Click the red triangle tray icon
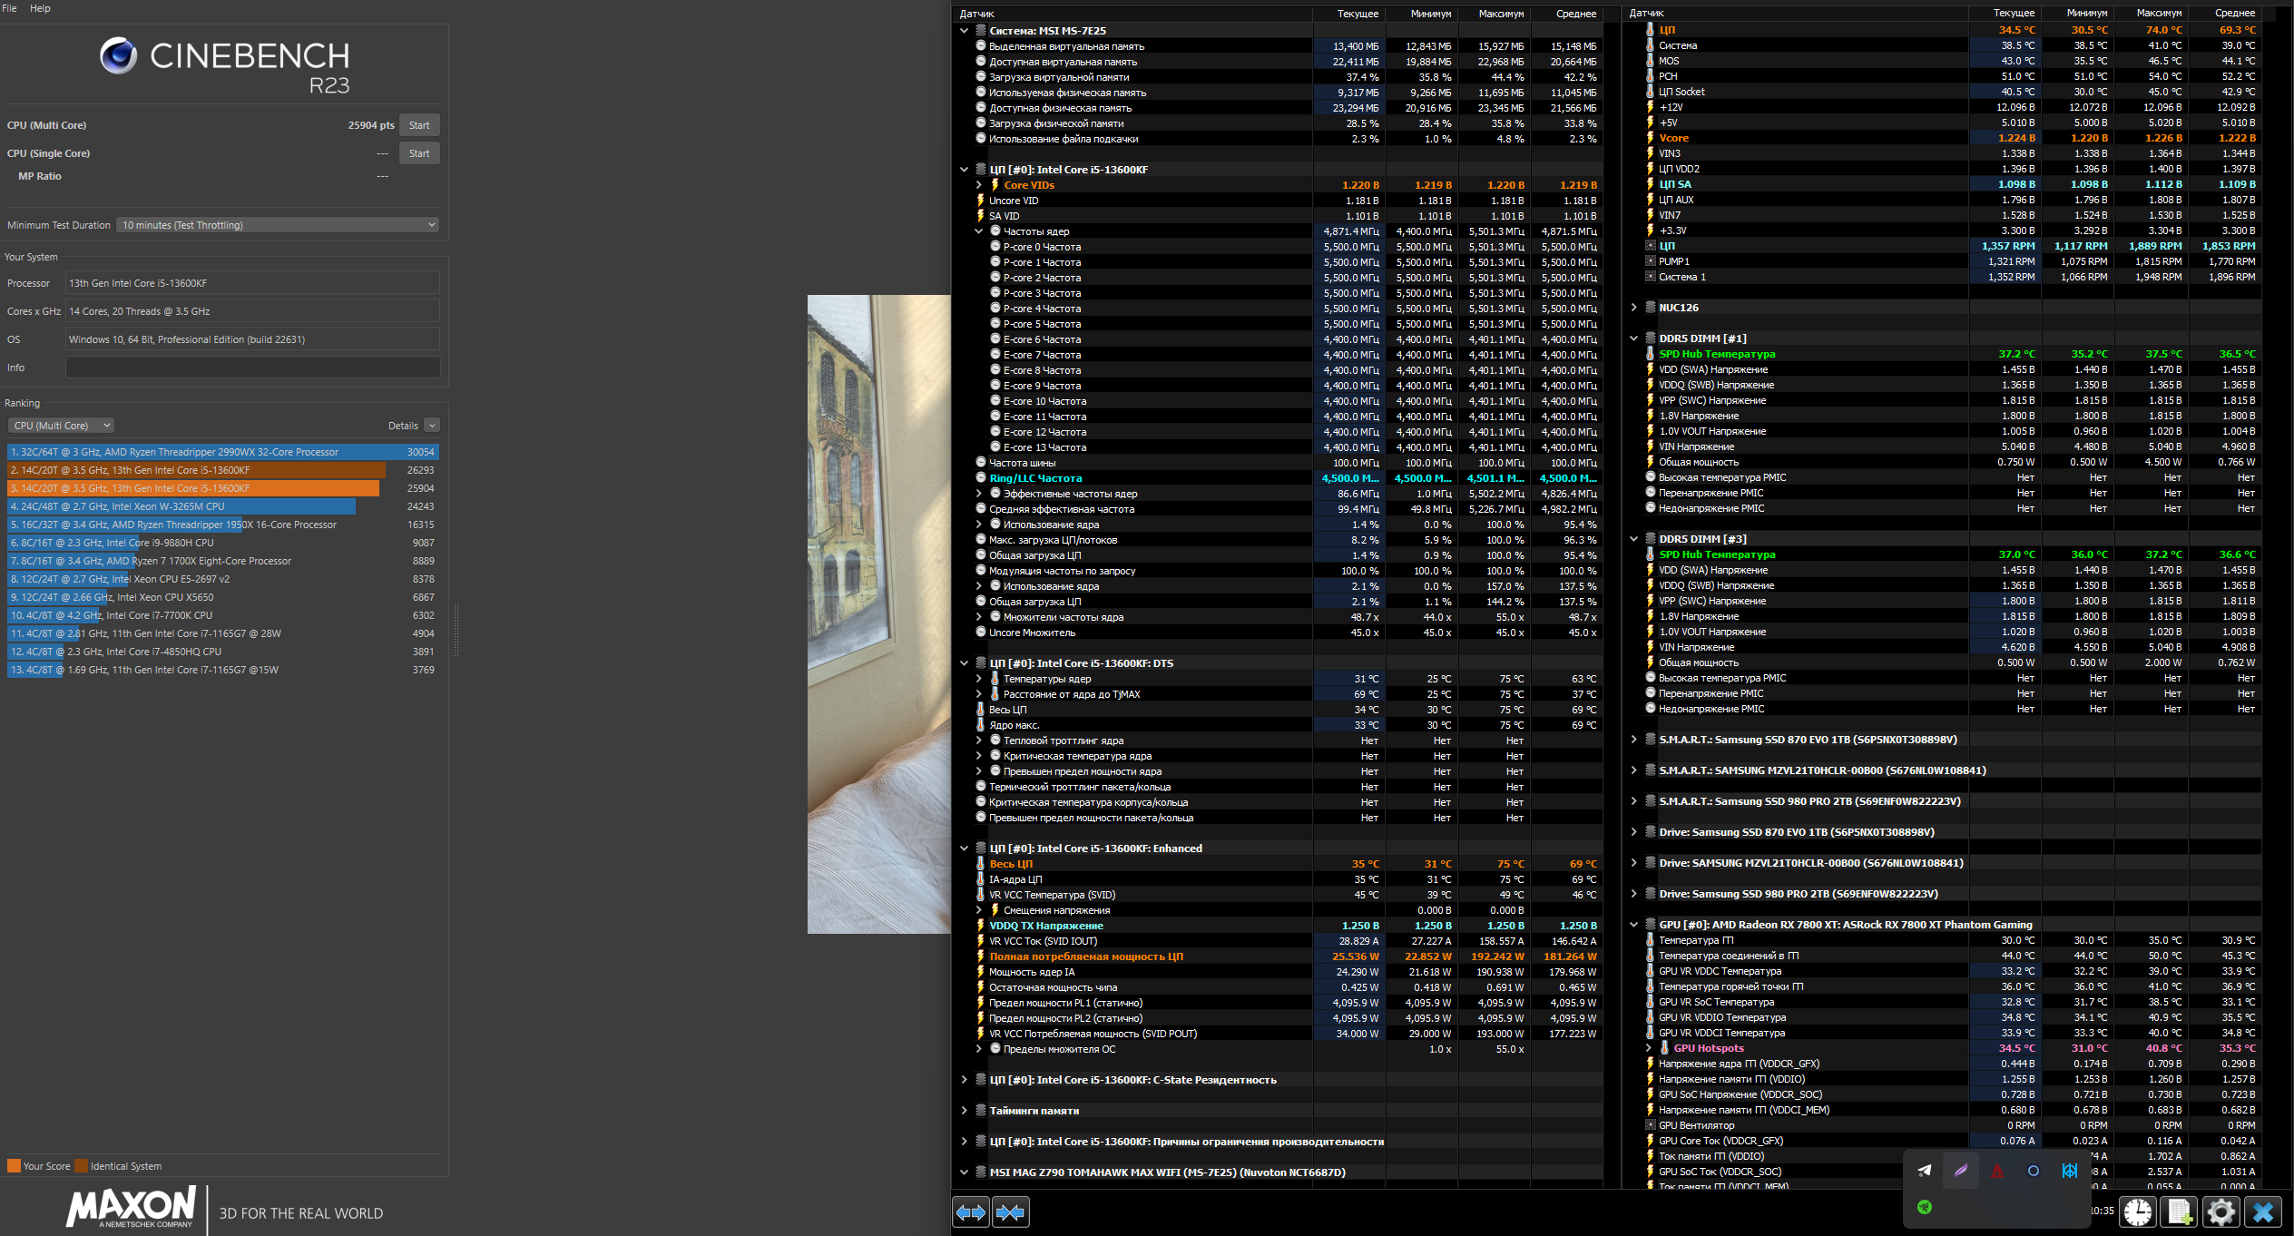The image size is (2294, 1236). point(1997,1171)
